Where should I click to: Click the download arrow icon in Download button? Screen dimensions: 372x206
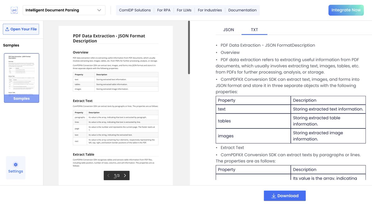[x=273, y=196]
